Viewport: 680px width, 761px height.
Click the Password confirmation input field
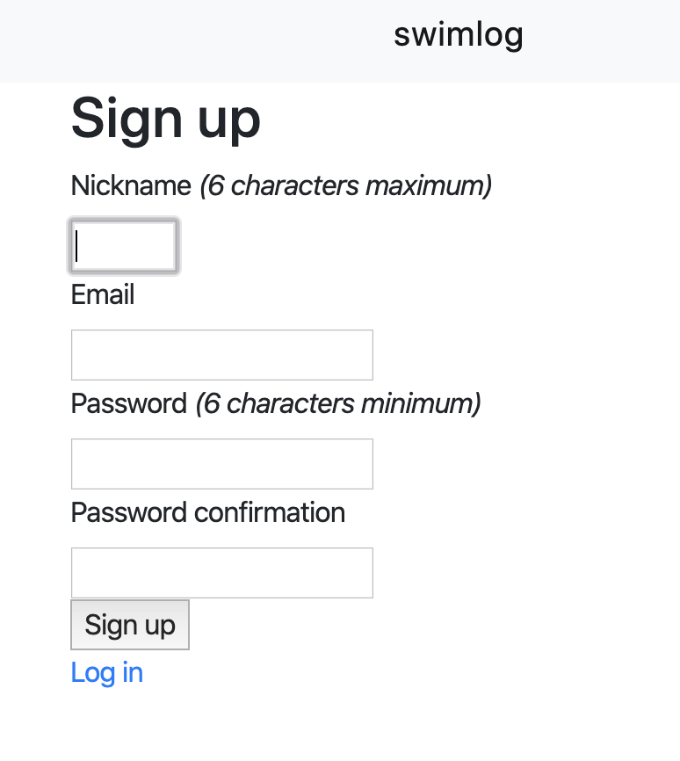(x=221, y=573)
